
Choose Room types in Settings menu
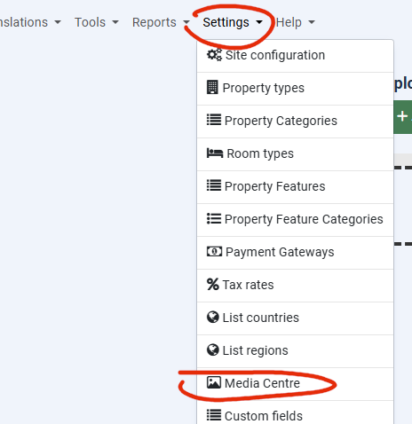pos(295,154)
